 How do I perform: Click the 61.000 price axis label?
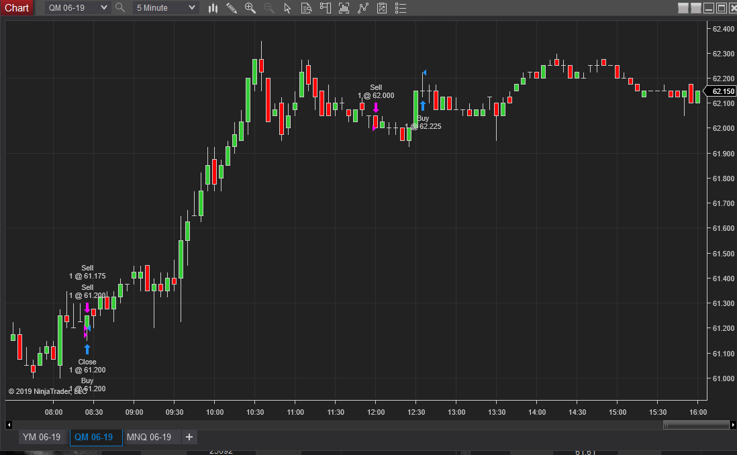point(724,379)
